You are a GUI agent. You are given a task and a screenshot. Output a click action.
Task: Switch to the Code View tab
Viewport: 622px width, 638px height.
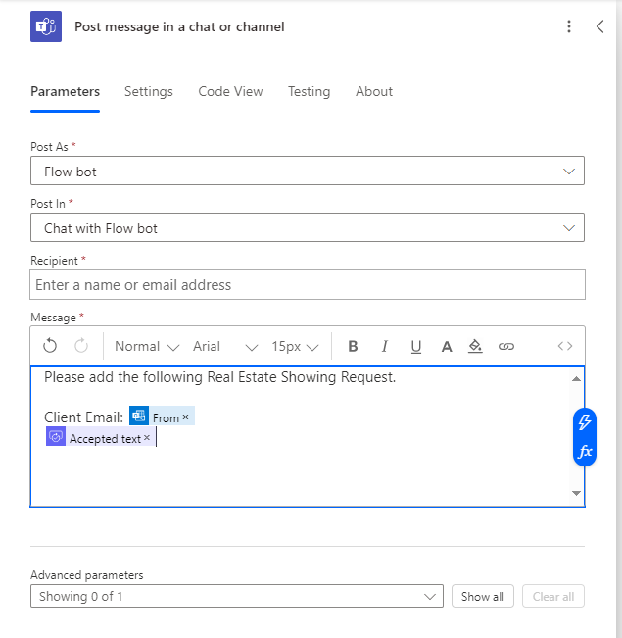[230, 91]
